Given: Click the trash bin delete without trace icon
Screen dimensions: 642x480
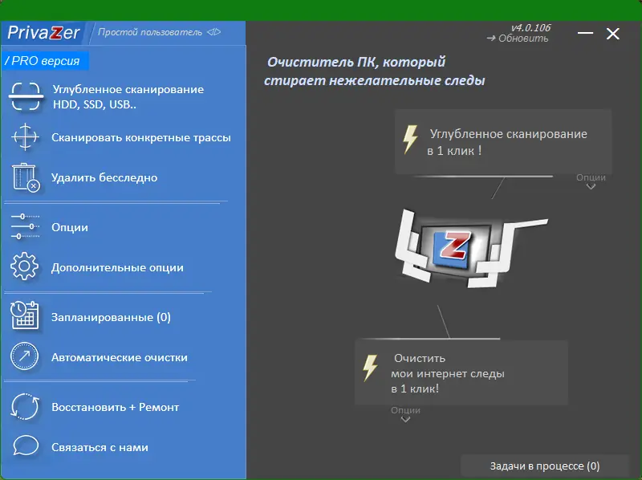Looking at the screenshot, I should click(x=26, y=177).
